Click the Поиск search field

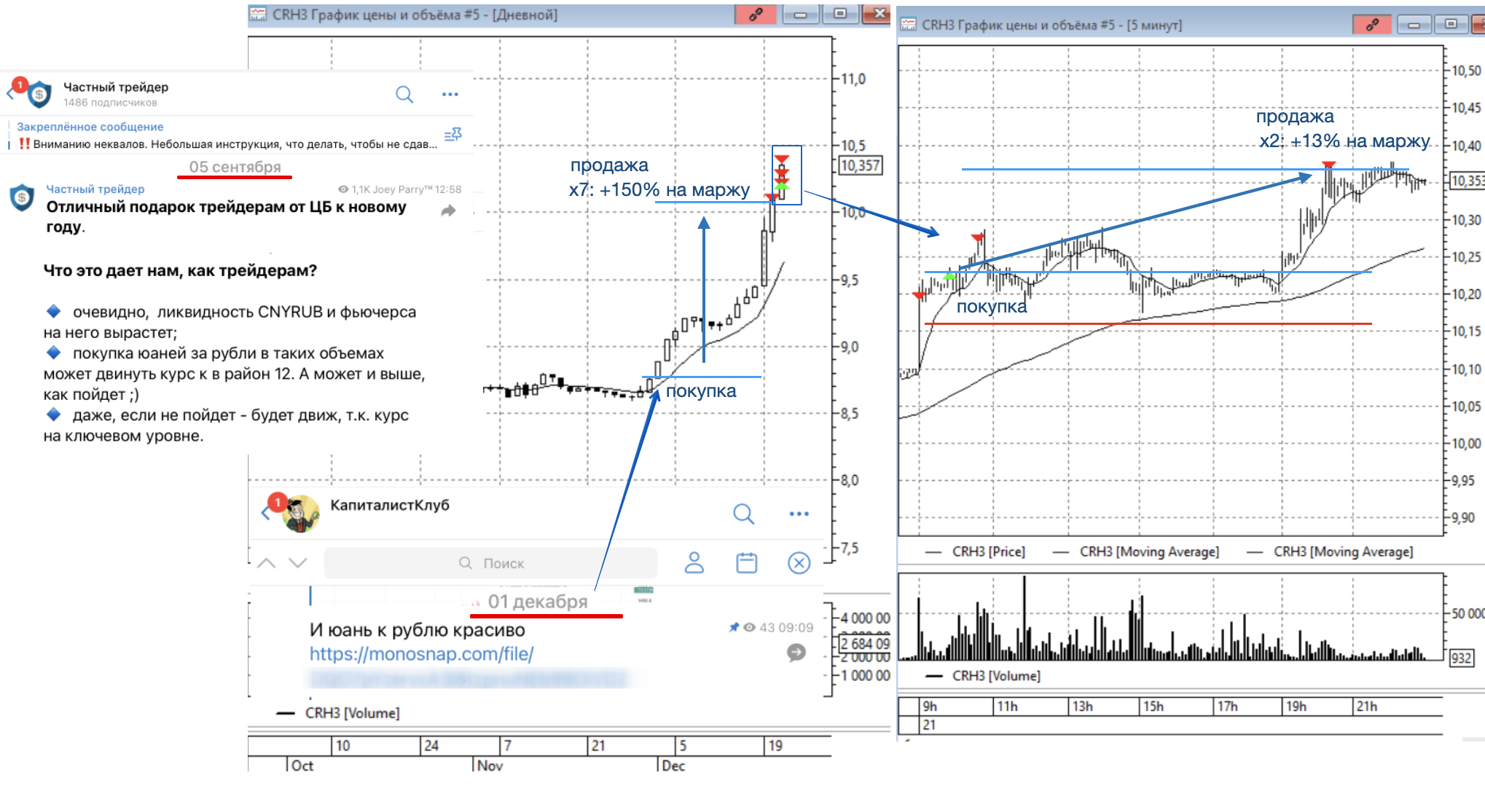point(491,563)
